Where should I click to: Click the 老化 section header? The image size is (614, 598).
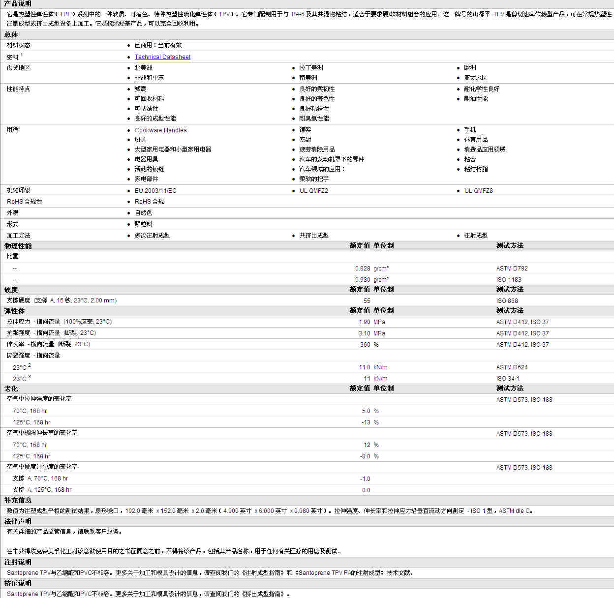[x=11, y=389]
